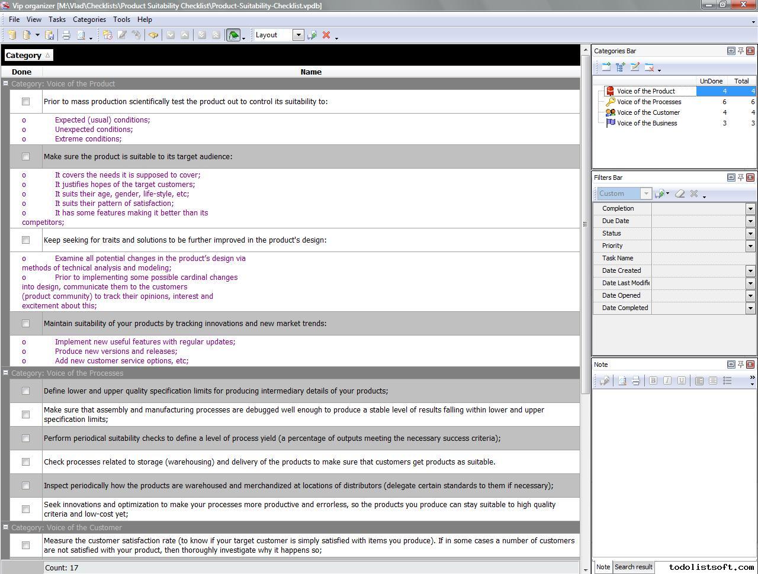
Task: Click the edit category pencil icon
Action: pyautogui.click(x=635, y=67)
